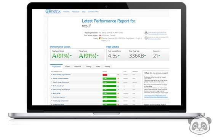Image resolution: width=213 pixels, height=137 pixels.
Task: Click the 4.5s Fully Loaded Time value
Action: pyautogui.click(x=113, y=56)
